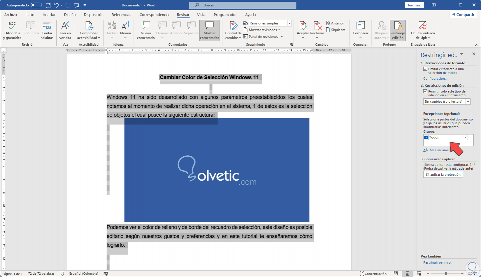The width and height of the screenshot is (481, 277).
Task: Click the Español (Colombia) language indicator
Action: point(84,274)
